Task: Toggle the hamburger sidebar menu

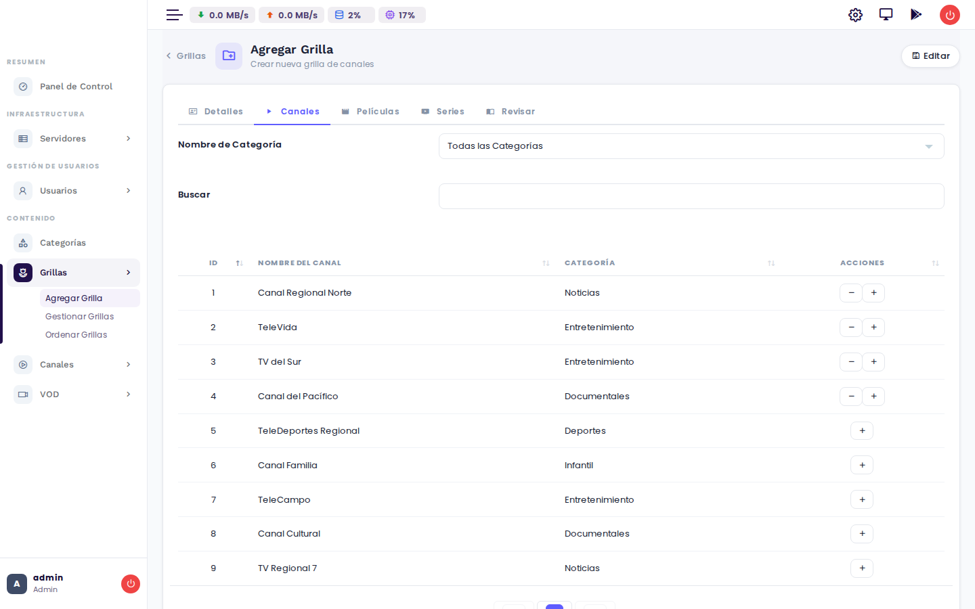Action: pyautogui.click(x=175, y=15)
